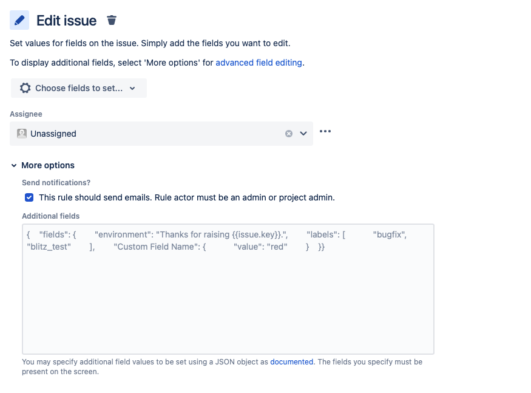The image size is (531, 393).
Task: Open the advanced field editing link
Action: pyautogui.click(x=259, y=63)
